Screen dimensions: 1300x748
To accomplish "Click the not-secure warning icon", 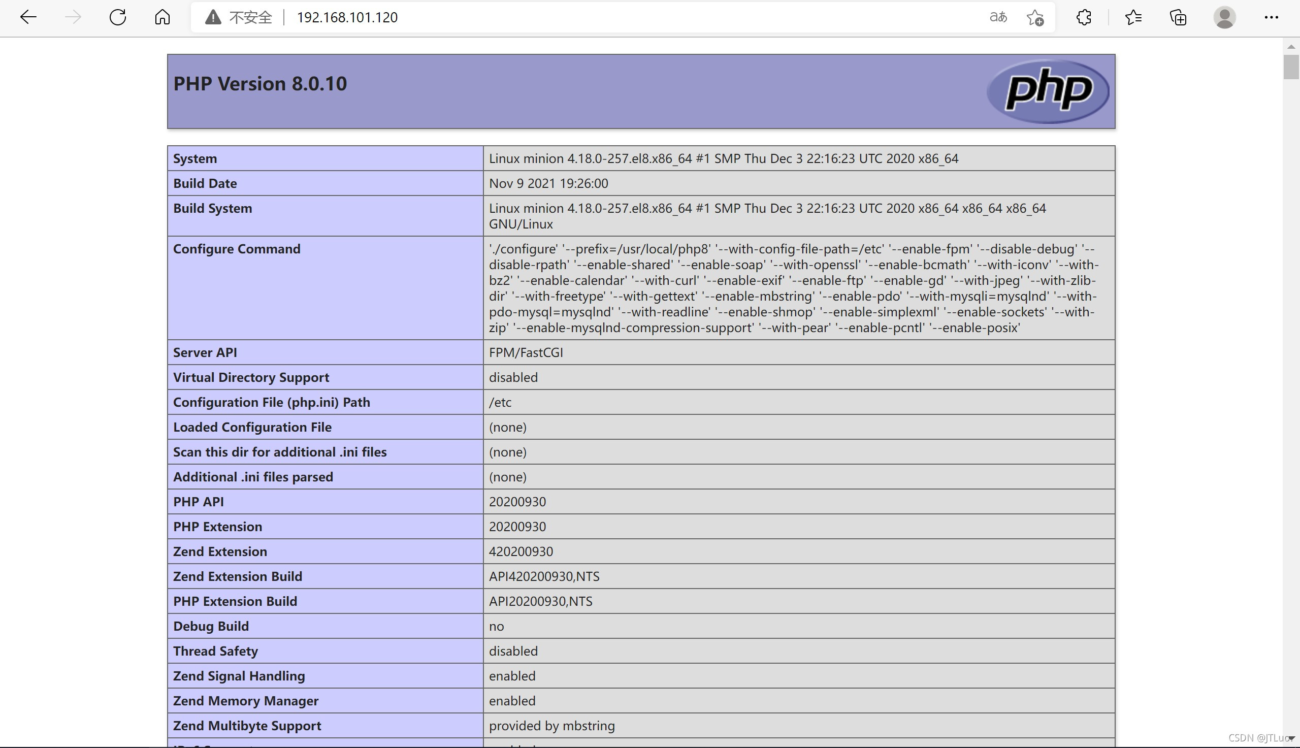I will tap(213, 17).
